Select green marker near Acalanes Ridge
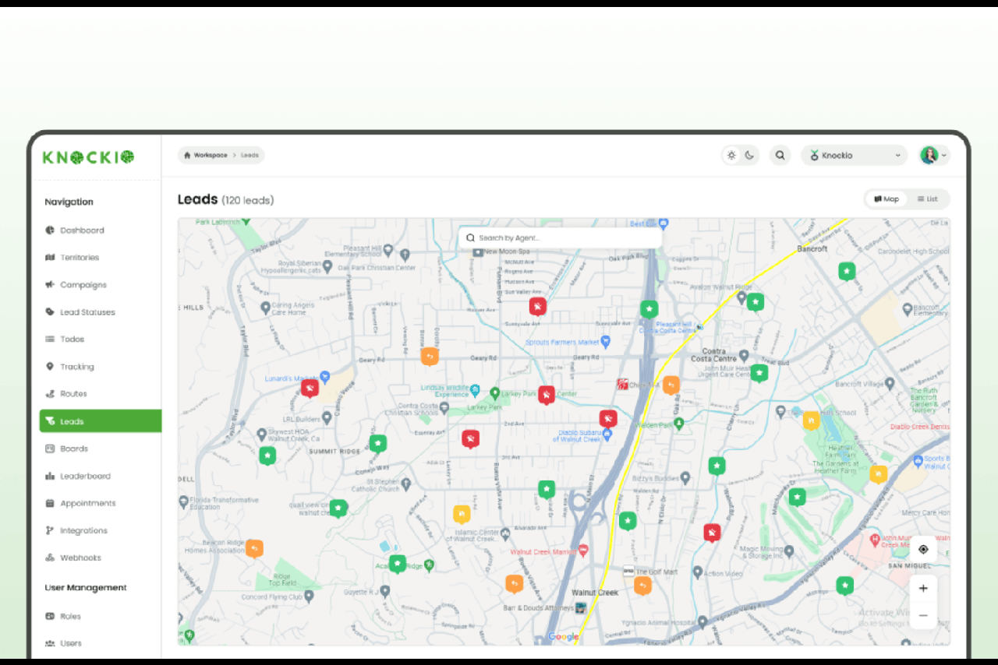This screenshot has width=998, height=665. pos(398,564)
